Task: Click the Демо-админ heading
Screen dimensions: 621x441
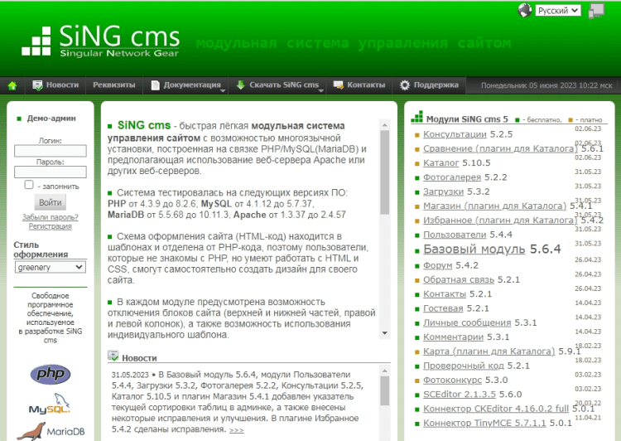Action: click(51, 119)
